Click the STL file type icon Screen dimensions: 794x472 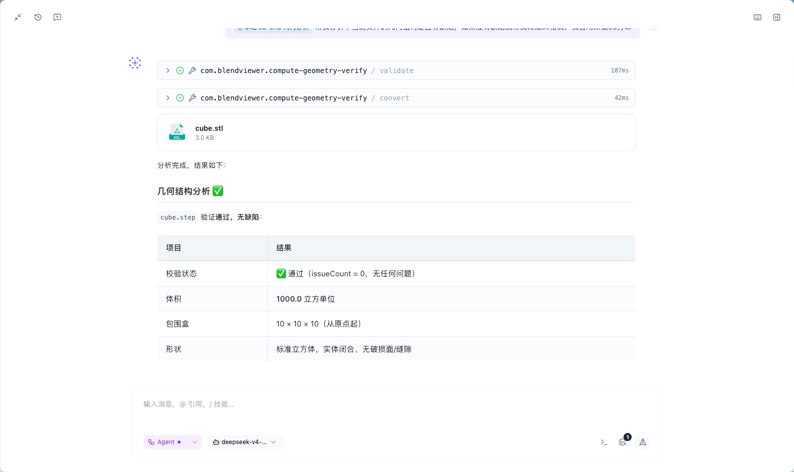pos(177,132)
